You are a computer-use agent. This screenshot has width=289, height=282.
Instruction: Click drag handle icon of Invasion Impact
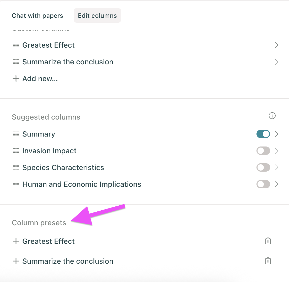click(x=16, y=151)
